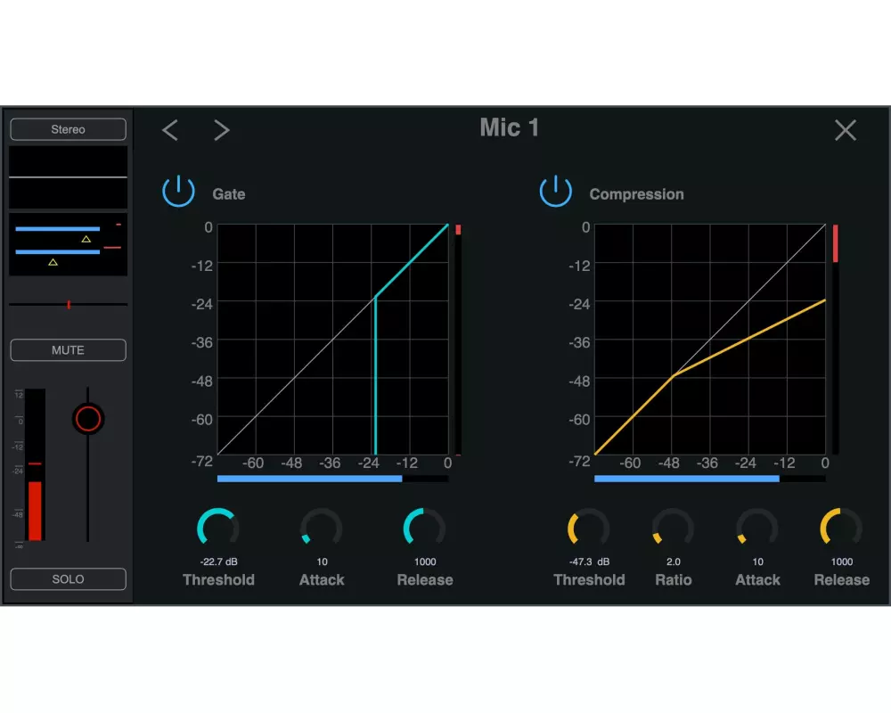
Task: Click the Gate Attack knob
Action: click(x=321, y=529)
